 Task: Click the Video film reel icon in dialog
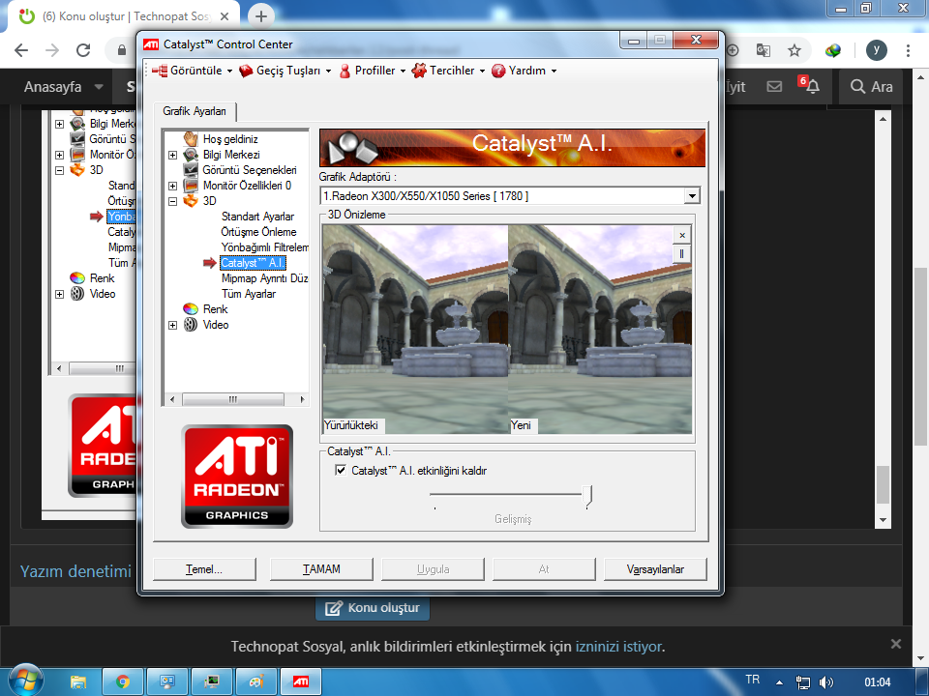[191, 325]
